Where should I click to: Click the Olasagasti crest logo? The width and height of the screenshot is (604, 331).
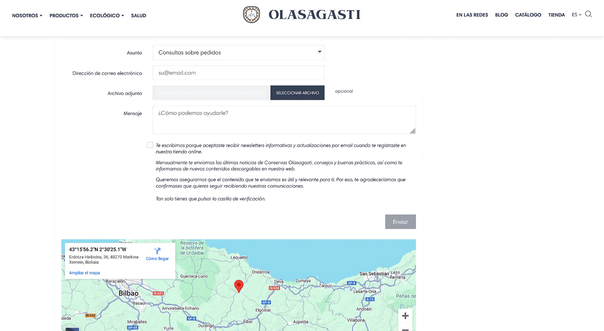251,15
